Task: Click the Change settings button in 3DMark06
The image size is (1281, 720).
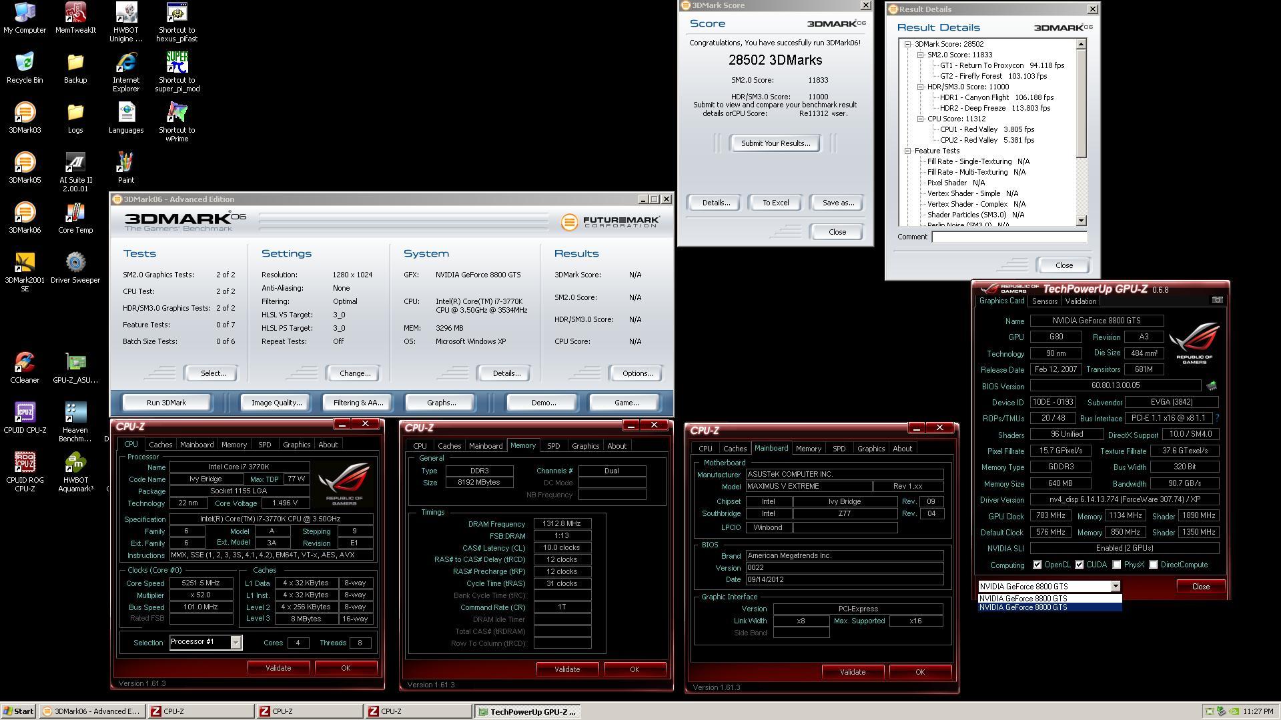Action: coord(354,373)
